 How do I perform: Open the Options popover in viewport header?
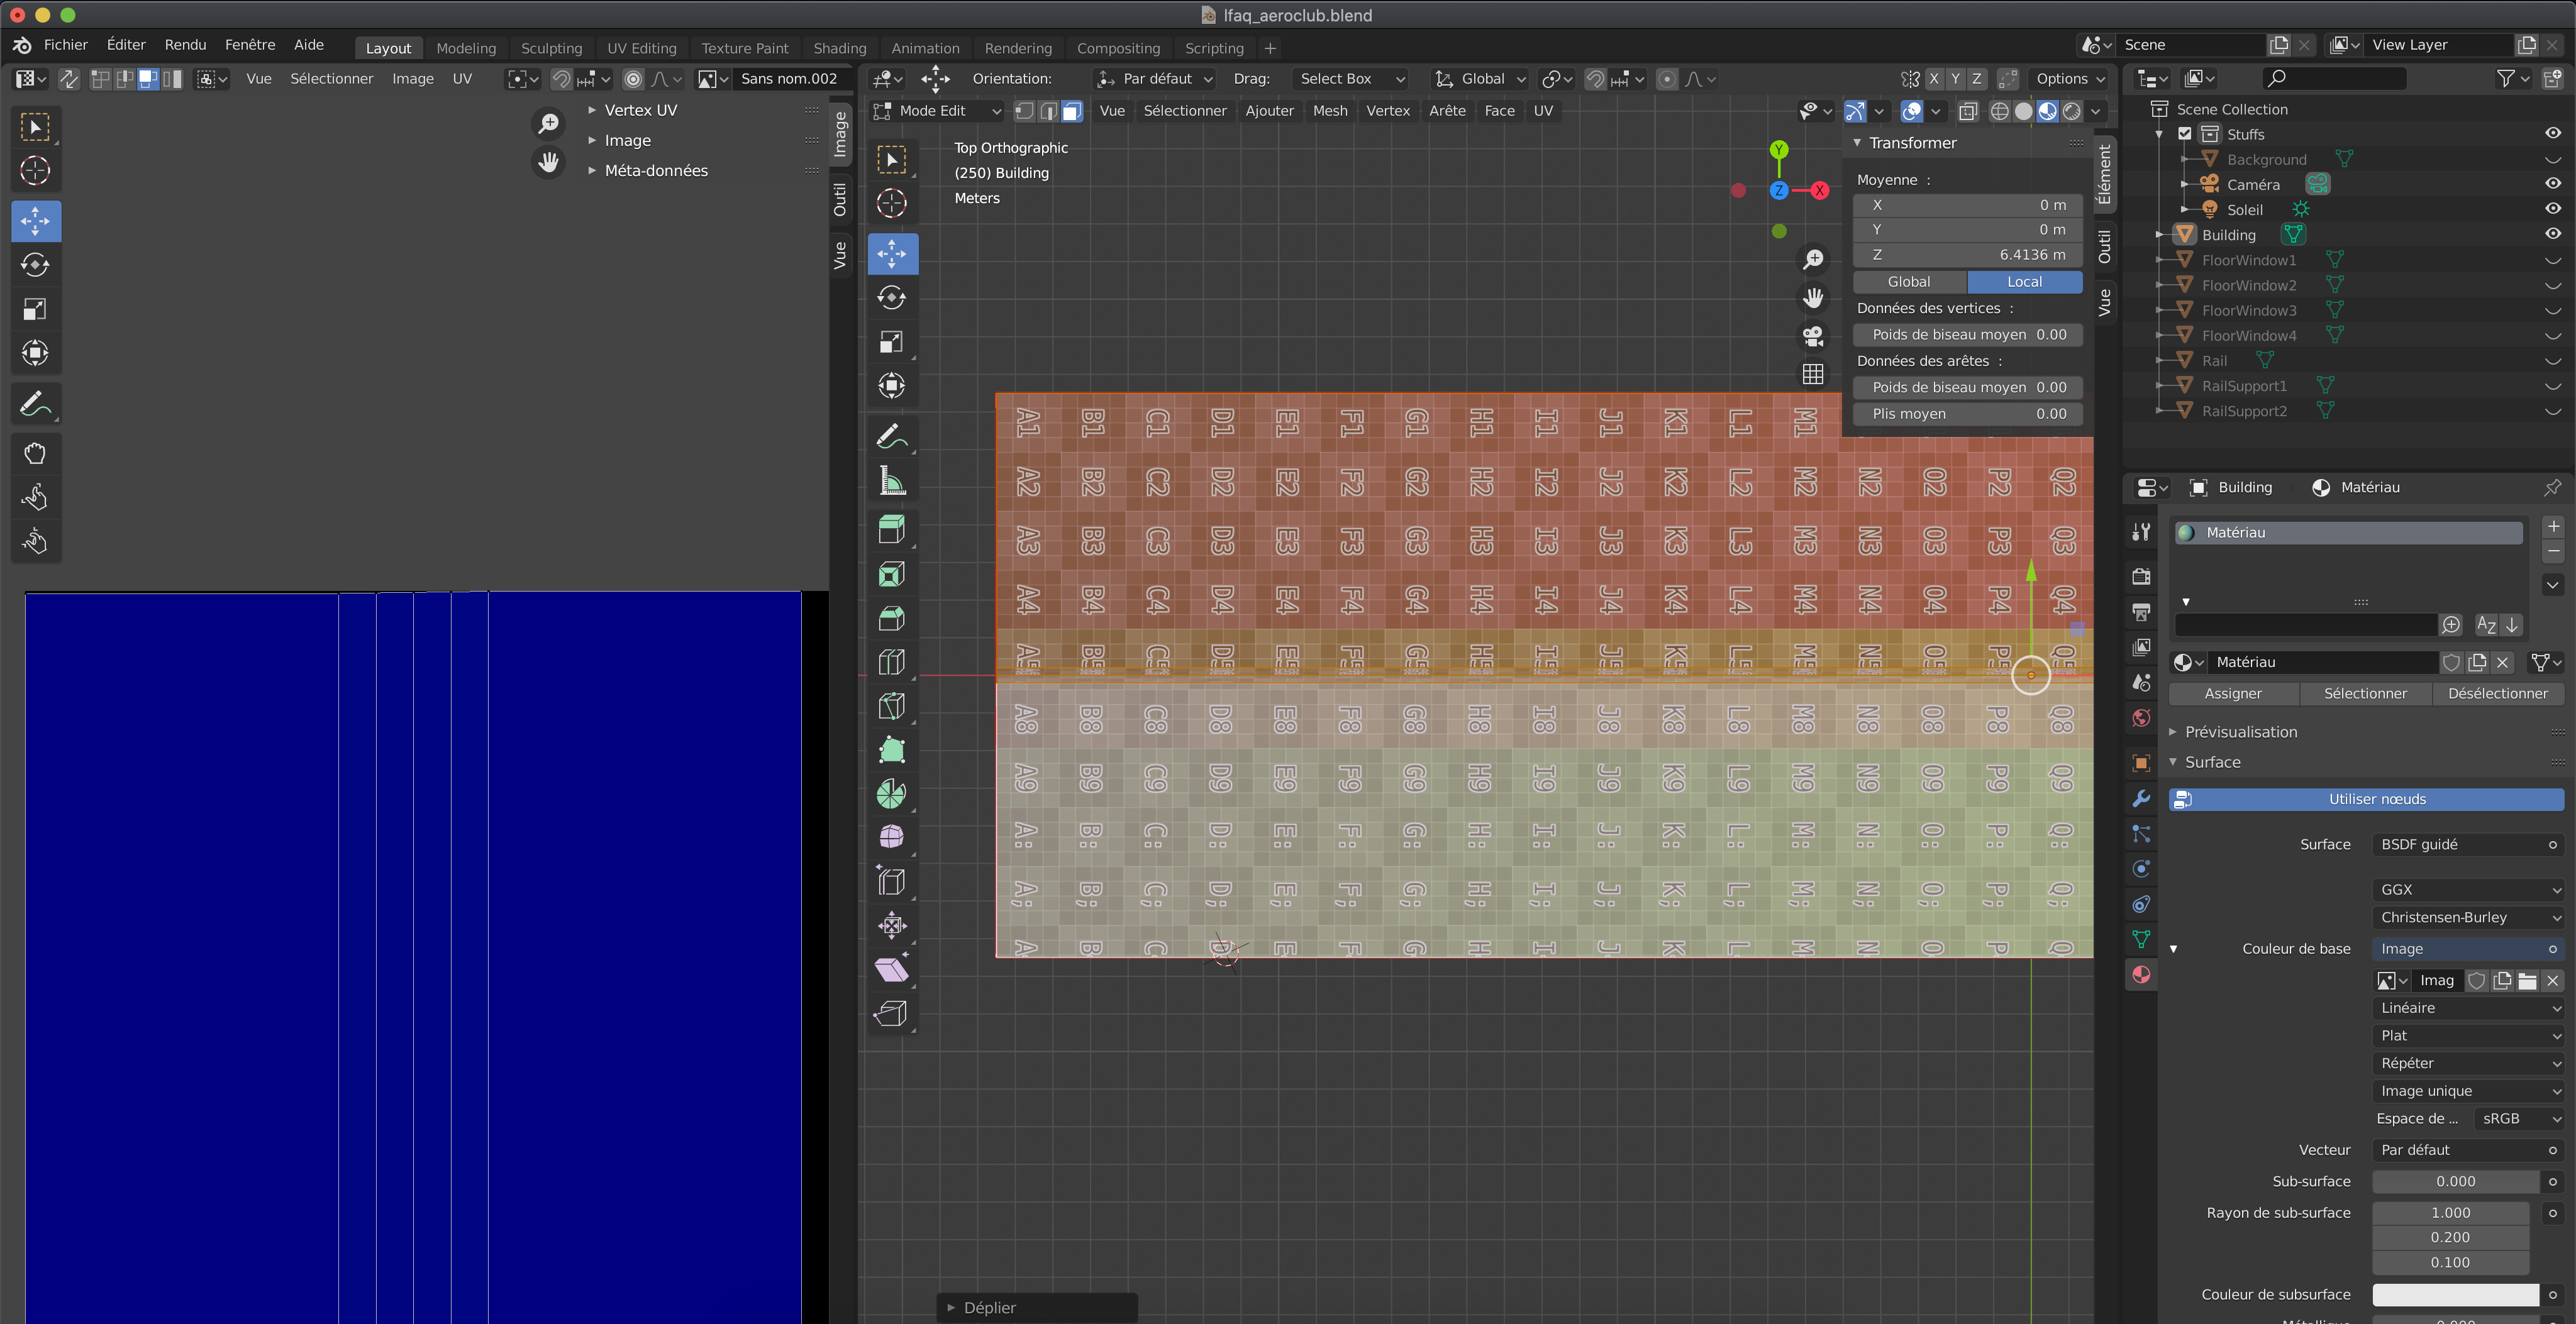point(2070,78)
